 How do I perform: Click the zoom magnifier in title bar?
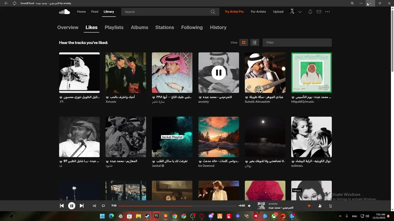coord(352,3)
